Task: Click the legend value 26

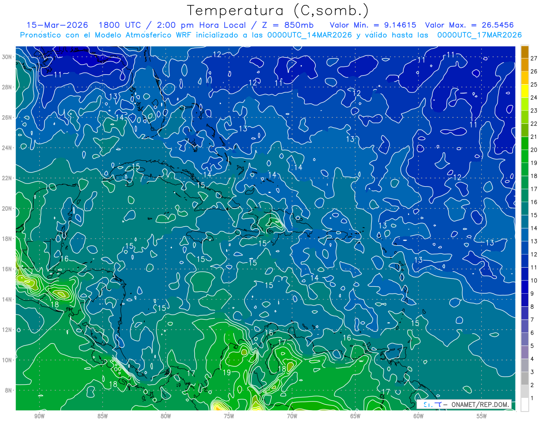Action: [x=534, y=71]
